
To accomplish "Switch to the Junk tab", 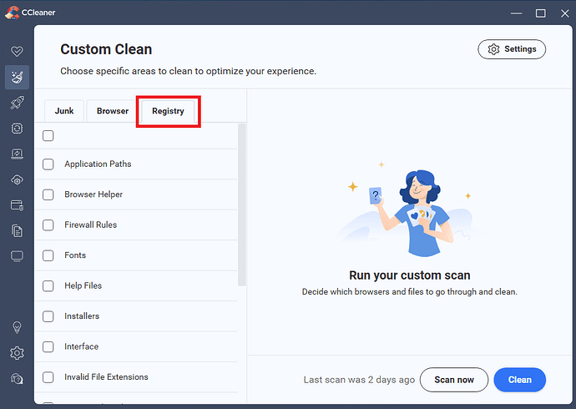I will (64, 111).
